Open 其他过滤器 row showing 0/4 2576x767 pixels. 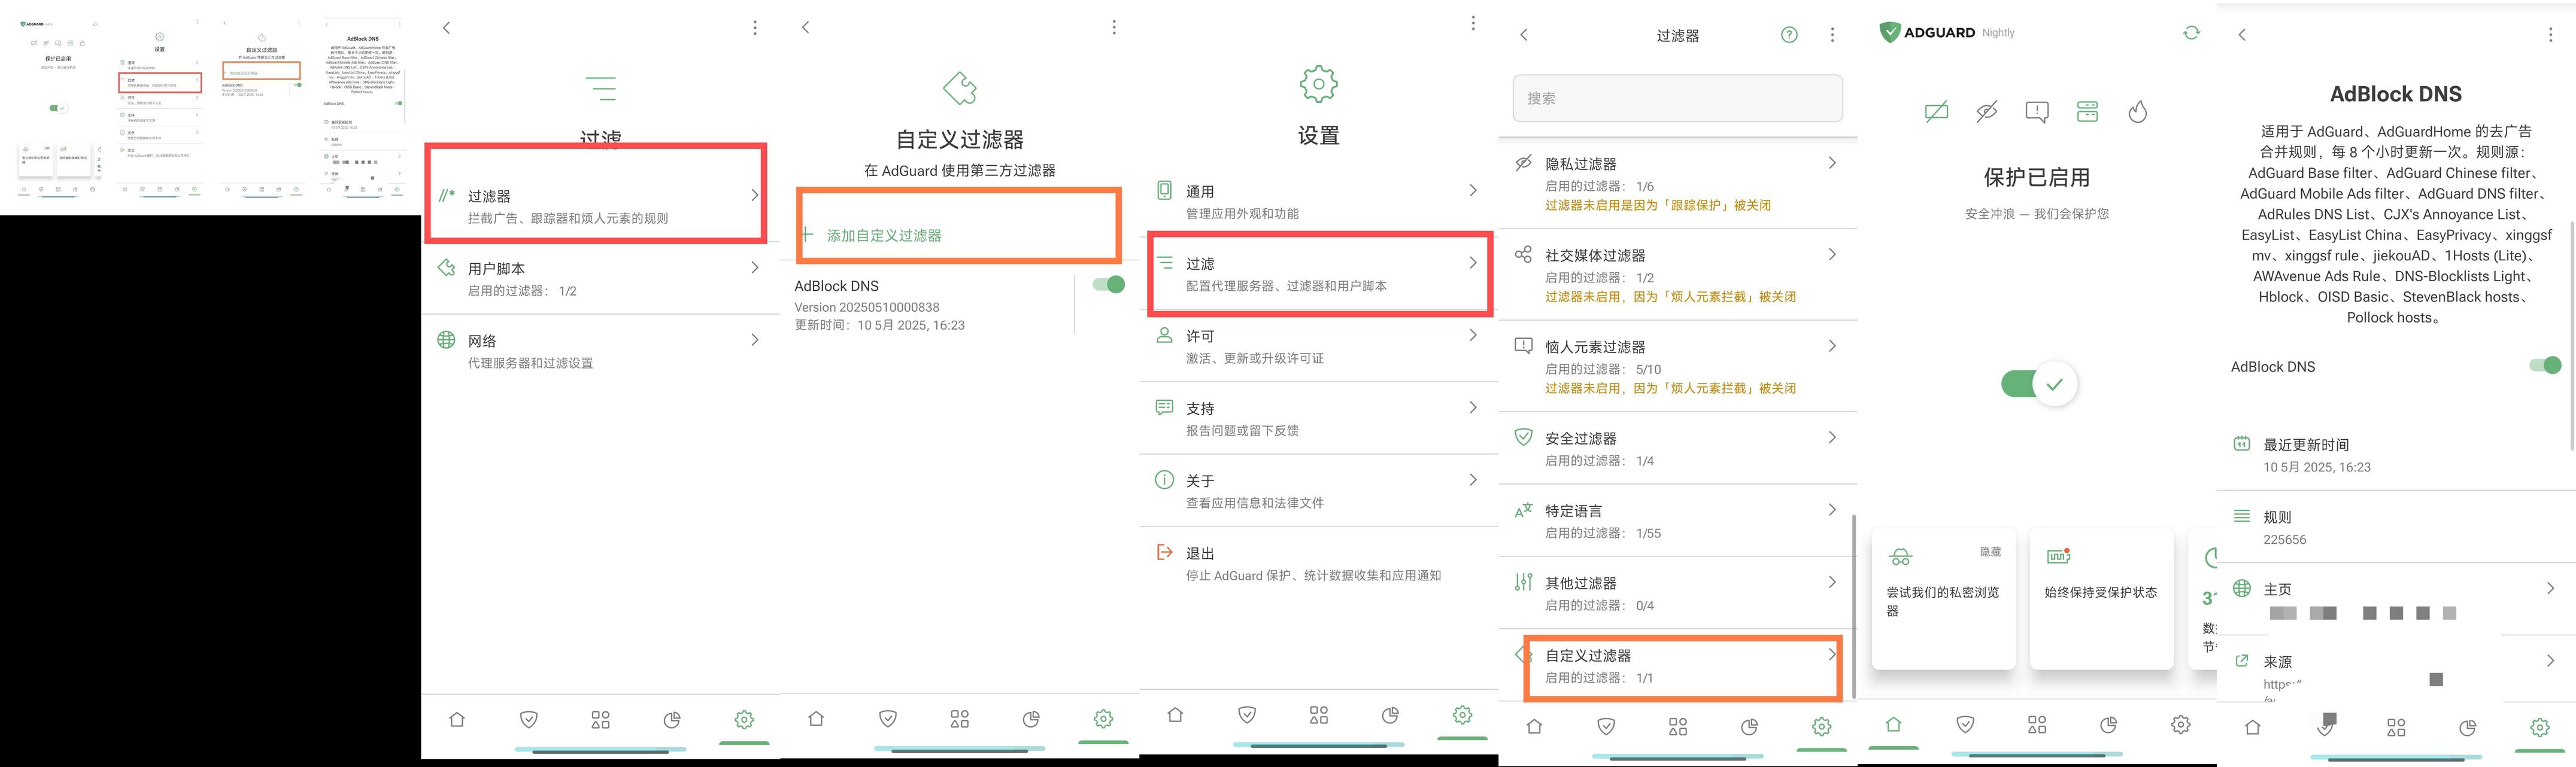point(1677,593)
